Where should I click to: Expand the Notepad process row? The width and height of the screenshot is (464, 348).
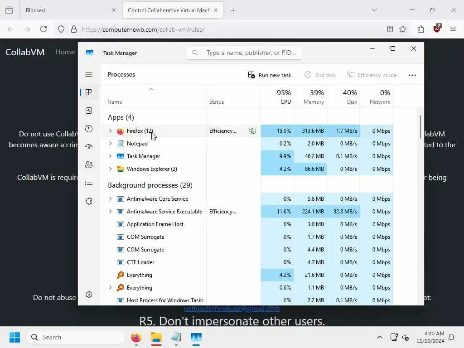tap(111, 144)
